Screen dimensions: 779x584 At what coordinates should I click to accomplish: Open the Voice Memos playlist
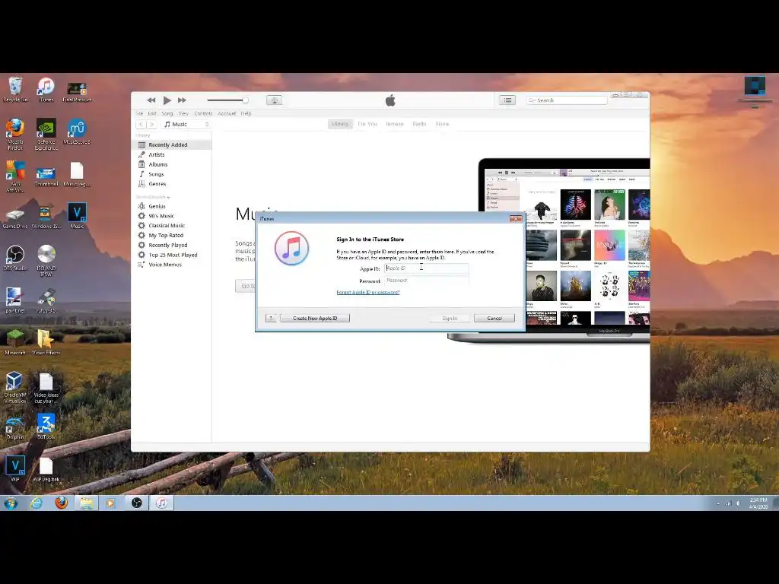pos(173,265)
